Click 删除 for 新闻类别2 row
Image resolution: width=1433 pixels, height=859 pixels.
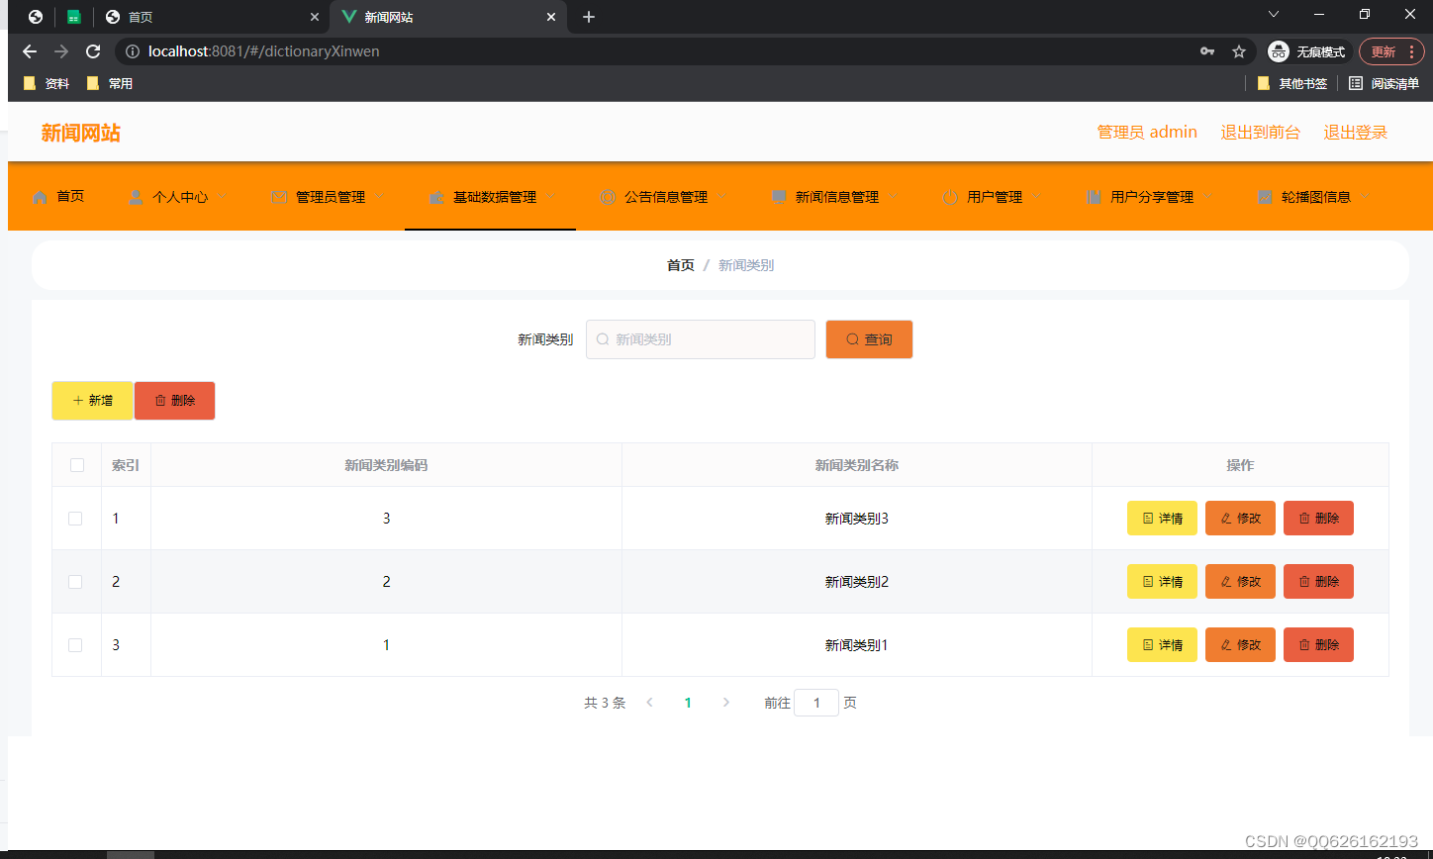[x=1318, y=582]
